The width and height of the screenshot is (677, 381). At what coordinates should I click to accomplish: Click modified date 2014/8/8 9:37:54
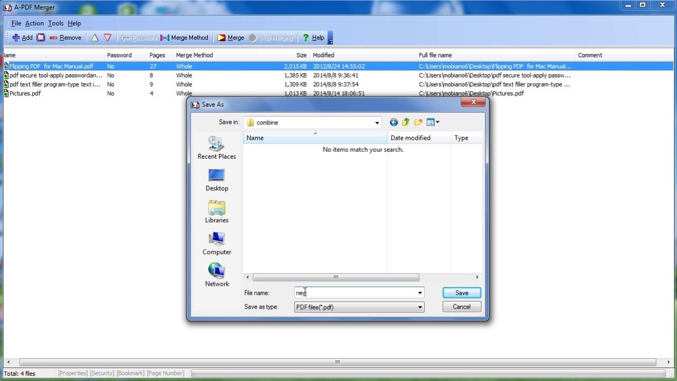(335, 84)
